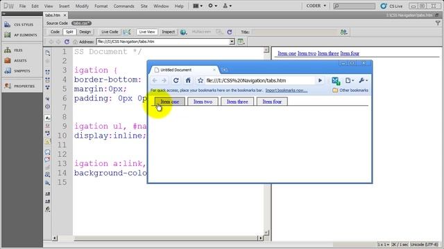Click the Item two tab in Chrome
This screenshot has width=444, height=249.
tap(203, 102)
